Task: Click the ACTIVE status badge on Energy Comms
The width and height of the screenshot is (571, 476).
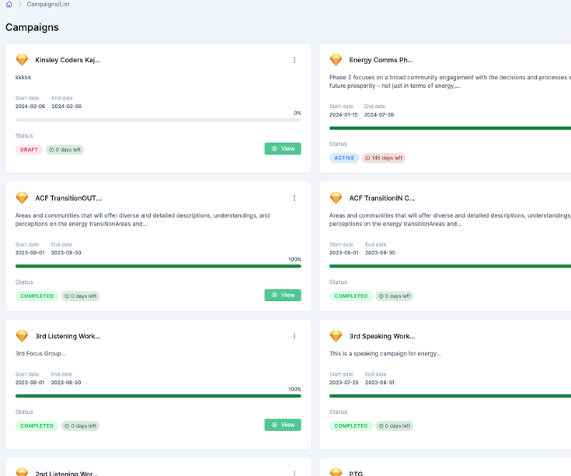Action: click(344, 158)
